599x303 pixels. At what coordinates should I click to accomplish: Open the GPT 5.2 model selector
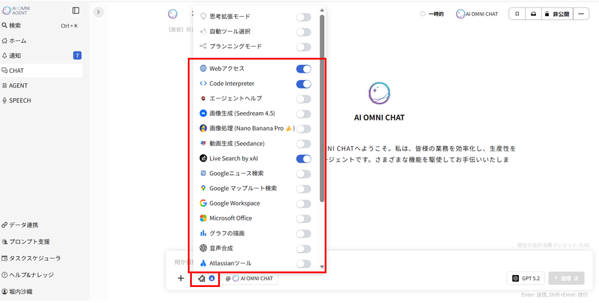(x=526, y=278)
